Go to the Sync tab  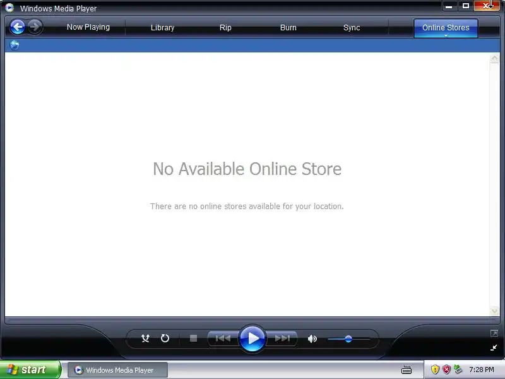coord(352,28)
